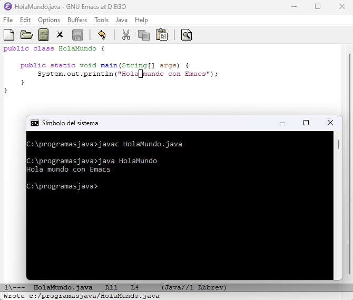Click the All position indicator in mode line
Viewport: 353px width, 300px height.
pos(111,287)
